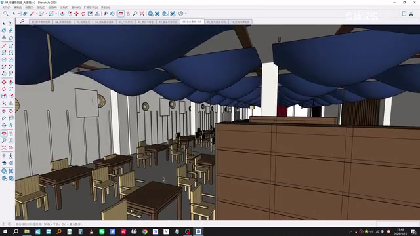Select the Scale tool in top toolbar

[91, 13]
